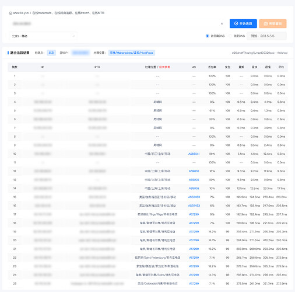Click the blurred target address input field
This screenshot has height=292, width=295.
point(115,23)
